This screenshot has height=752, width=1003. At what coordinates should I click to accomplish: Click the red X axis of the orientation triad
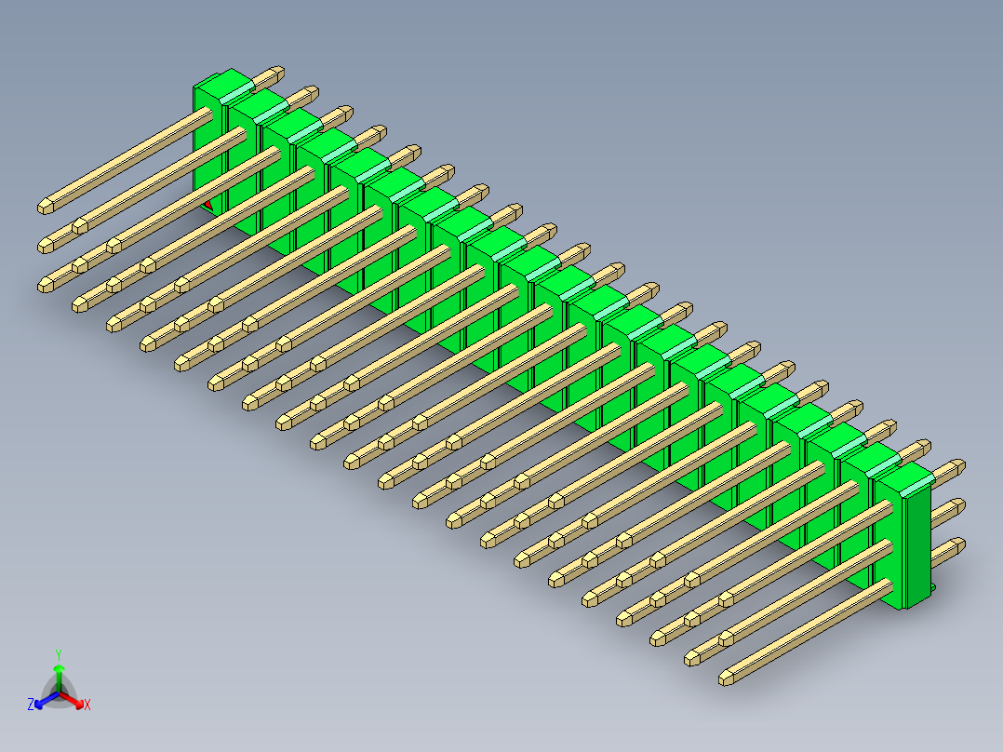click(x=74, y=700)
